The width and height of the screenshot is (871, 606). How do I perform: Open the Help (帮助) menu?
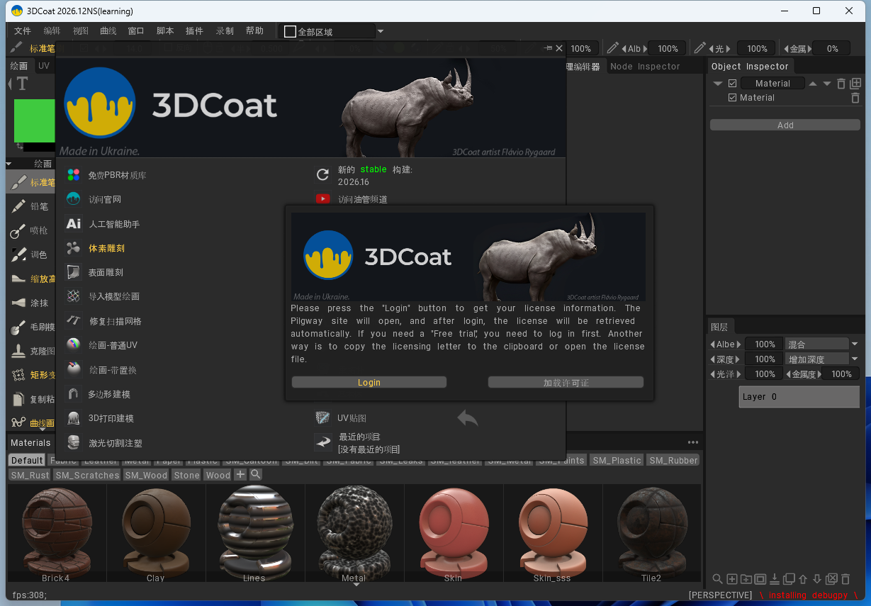coord(254,31)
